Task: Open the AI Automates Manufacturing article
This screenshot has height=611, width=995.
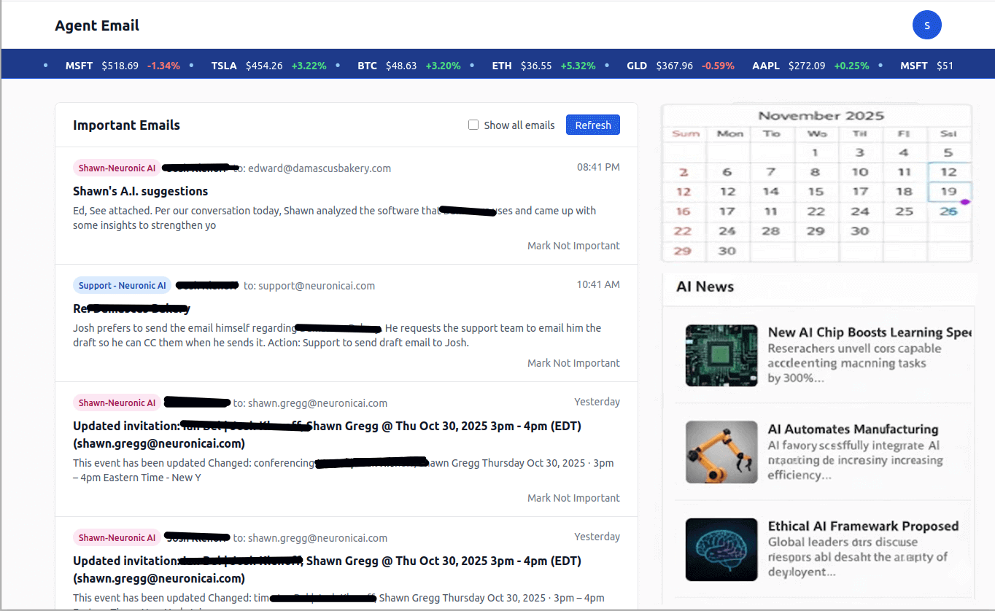Action: pyautogui.click(x=853, y=429)
